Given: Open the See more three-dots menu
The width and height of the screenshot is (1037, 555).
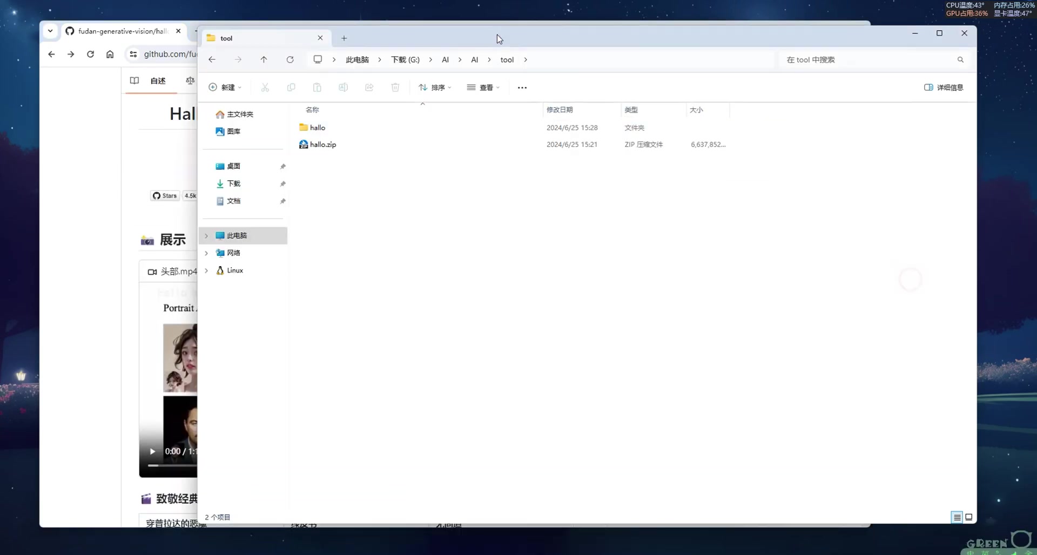Looking at the screenshot, I should (522, 87).
